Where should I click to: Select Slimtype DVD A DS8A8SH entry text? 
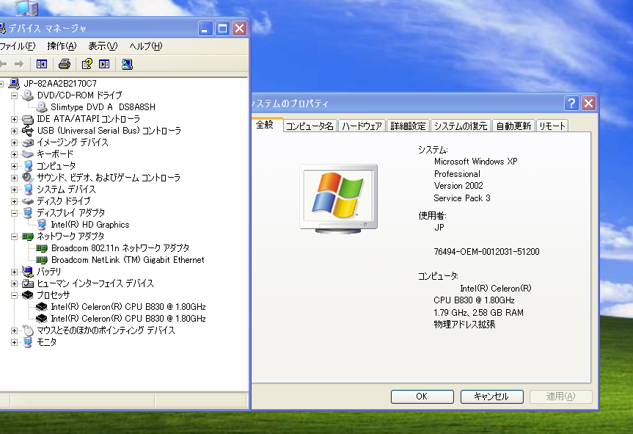[x=103, y=107]
